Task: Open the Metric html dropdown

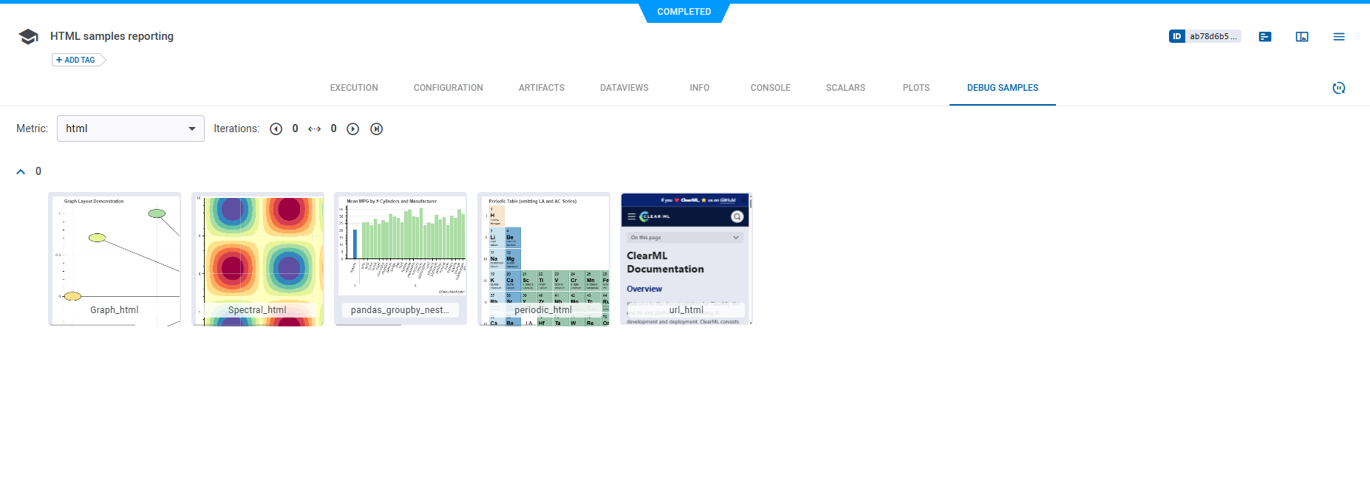Action: tap(131, 128)
